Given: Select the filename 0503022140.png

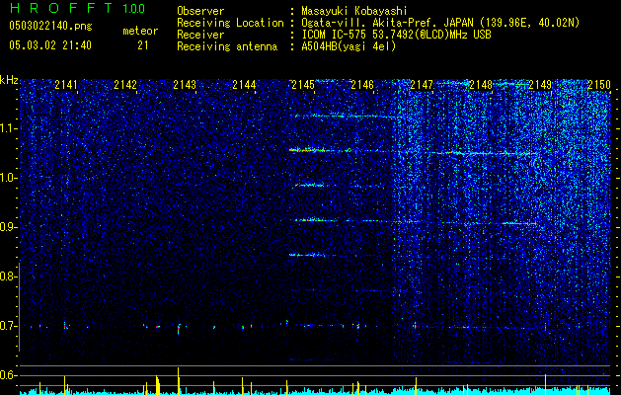Looking at the screenshot, I should coord(50,26).
